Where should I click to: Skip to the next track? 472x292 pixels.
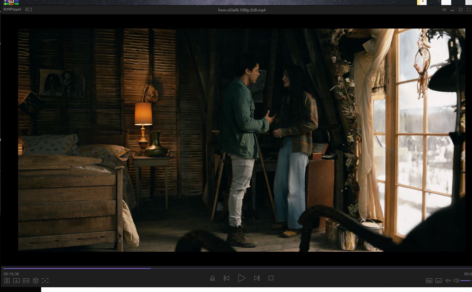[x=257, y=278]
